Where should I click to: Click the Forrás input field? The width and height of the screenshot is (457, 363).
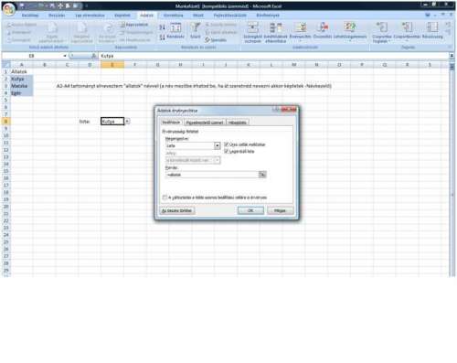point(212,175)
